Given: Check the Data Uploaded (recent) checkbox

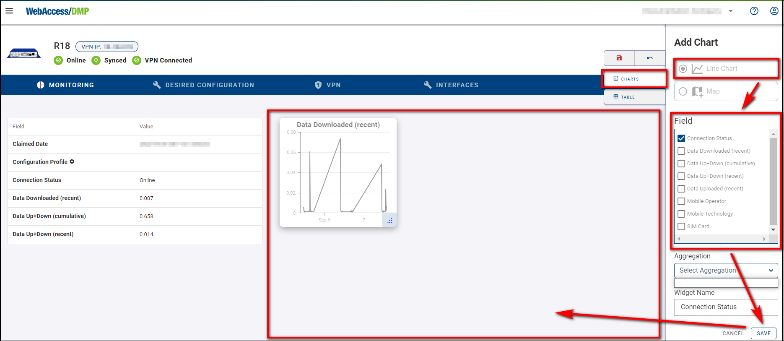Looking at the screenshot, I should pyautogui.click(x=681, y=189).
